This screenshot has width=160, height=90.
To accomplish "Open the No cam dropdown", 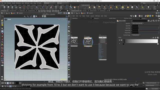I will pyautogui.click(x=64, y=19).
